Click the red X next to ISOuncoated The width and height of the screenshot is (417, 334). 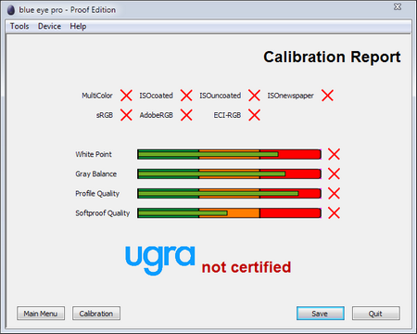tap(254, 96)
